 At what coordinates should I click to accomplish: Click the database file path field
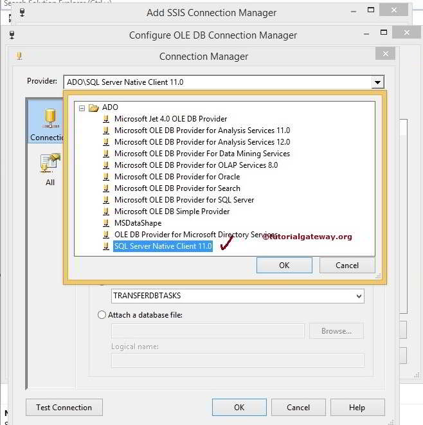208,331
